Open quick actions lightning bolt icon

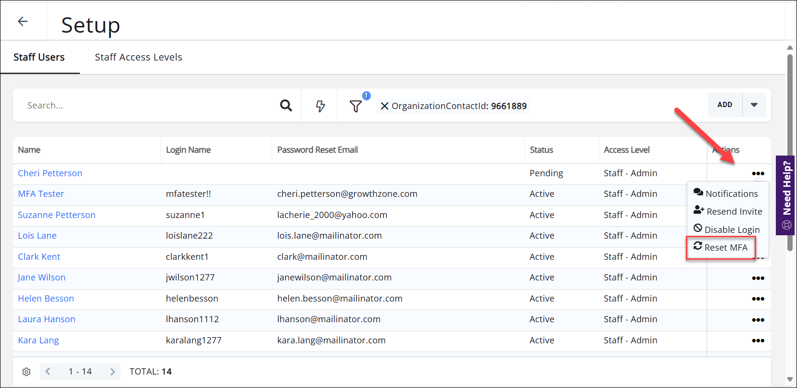coord(320,106)
